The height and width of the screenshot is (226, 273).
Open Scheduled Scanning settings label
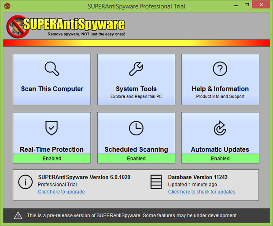136,149
